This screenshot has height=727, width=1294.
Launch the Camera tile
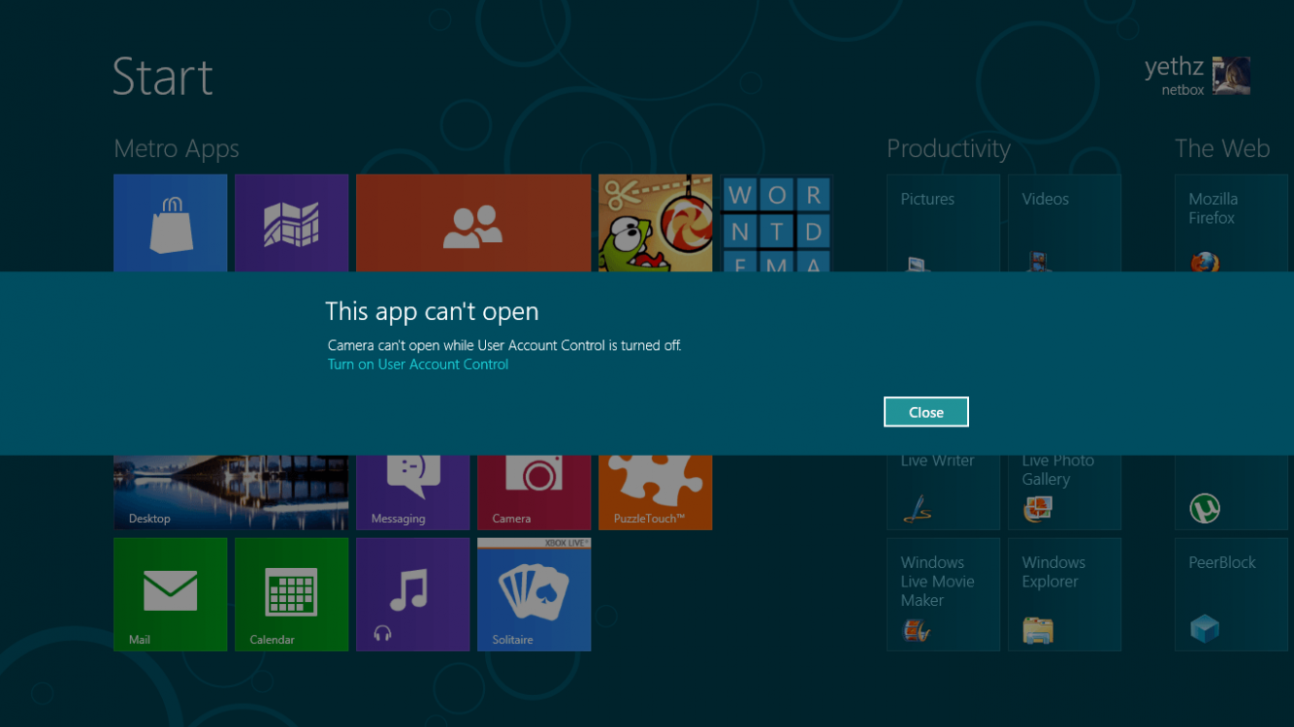[534, 492]
